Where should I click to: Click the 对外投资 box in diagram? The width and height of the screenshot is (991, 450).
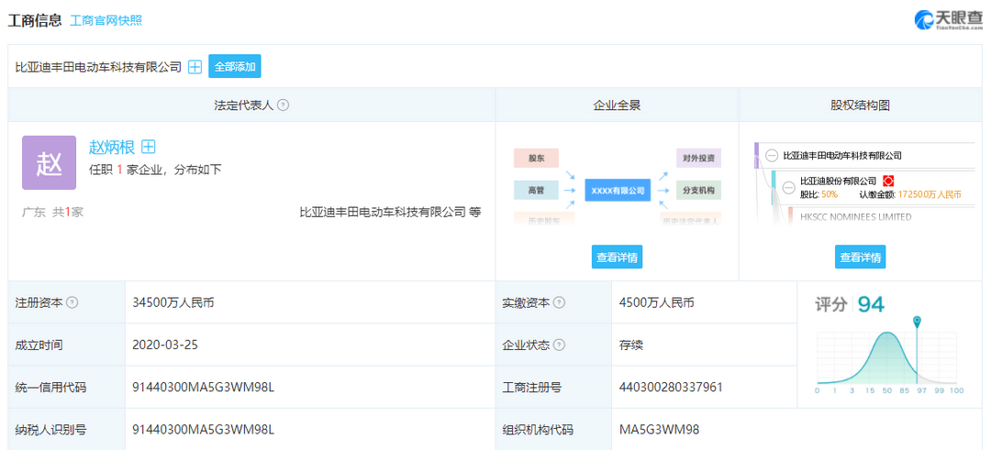(698, 157)
